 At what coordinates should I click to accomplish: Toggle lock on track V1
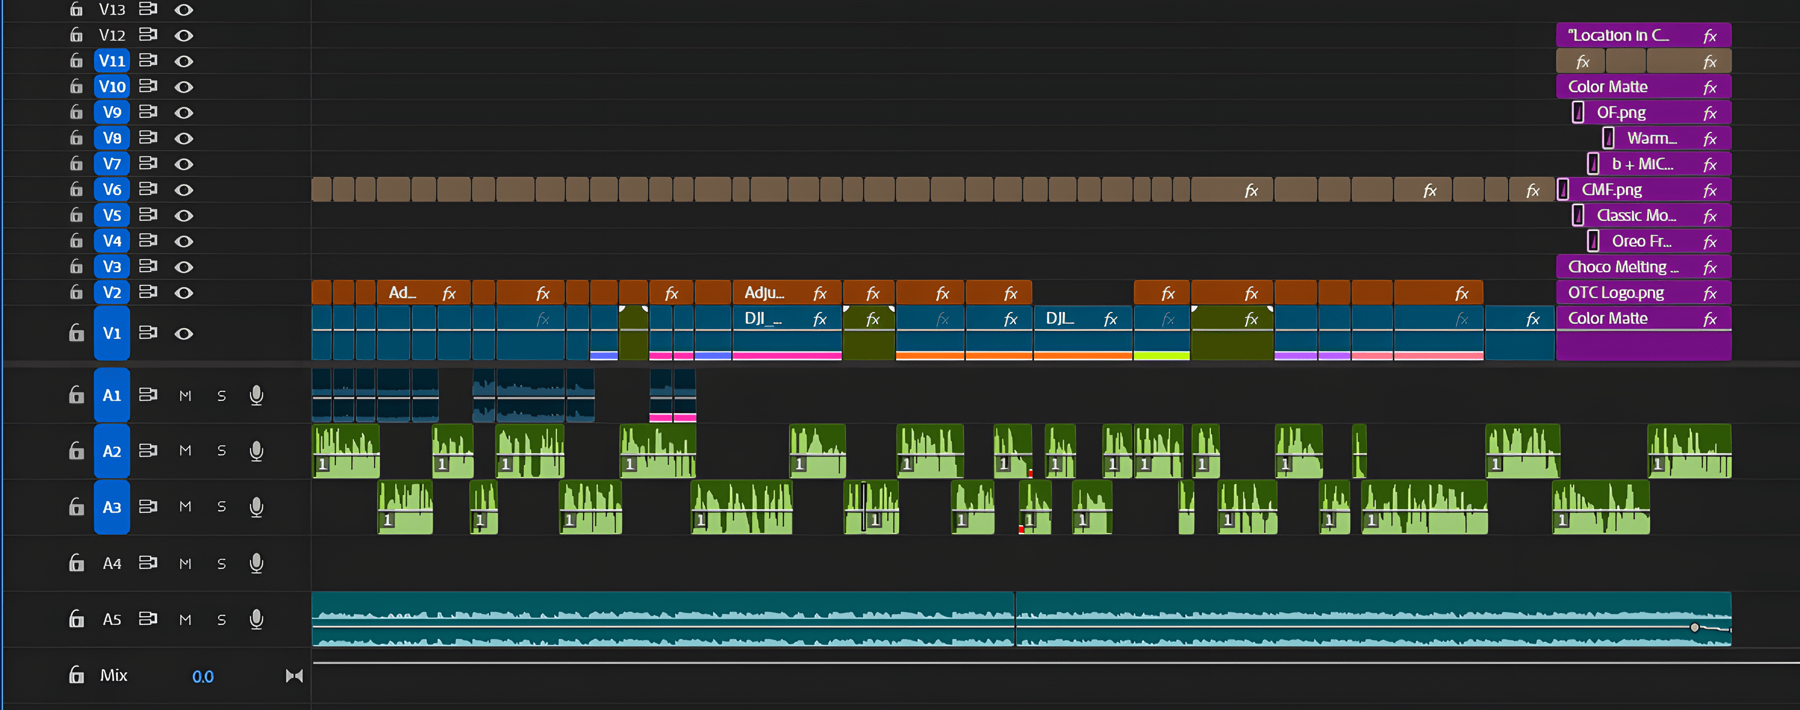(x=76, y=333)
